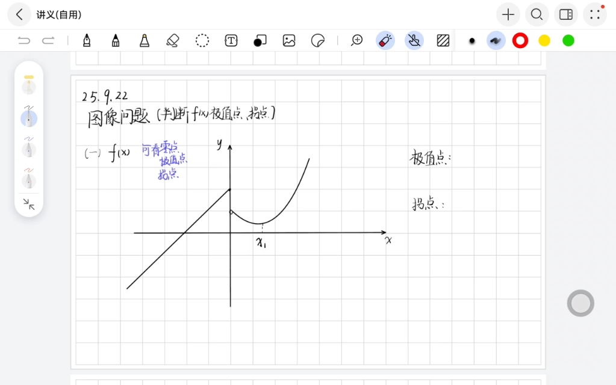Tap the black handwritten note 拐点: on right
The width and height of the screenshot is (616, 385).
click(428, 204)
